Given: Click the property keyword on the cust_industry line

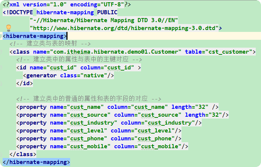Looking at the screenshot, I should pyautogui.click(x=33, y=123).
